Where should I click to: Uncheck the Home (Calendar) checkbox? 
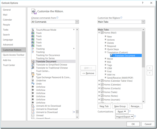tap(102, 84)
